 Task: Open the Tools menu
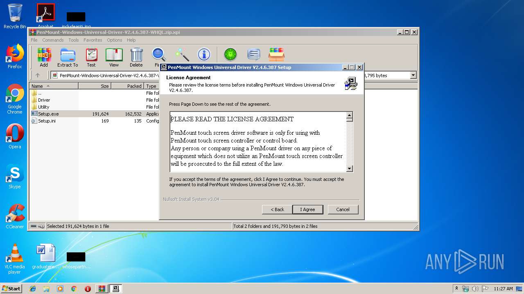tap(74, 40)
